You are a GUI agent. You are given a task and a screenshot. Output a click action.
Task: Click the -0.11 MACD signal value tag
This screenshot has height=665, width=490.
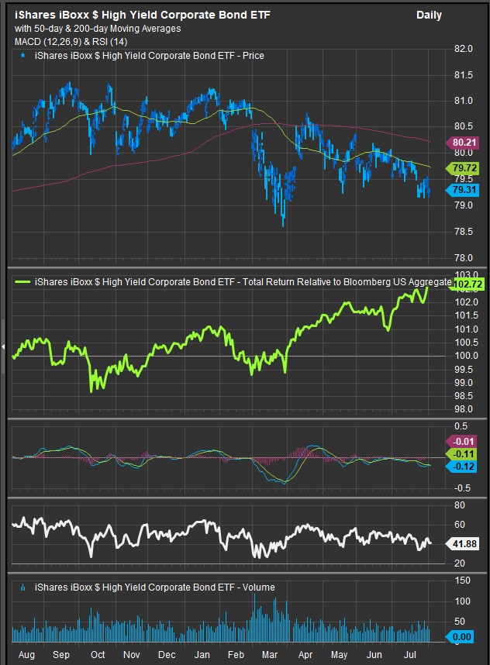pos(461,453)
